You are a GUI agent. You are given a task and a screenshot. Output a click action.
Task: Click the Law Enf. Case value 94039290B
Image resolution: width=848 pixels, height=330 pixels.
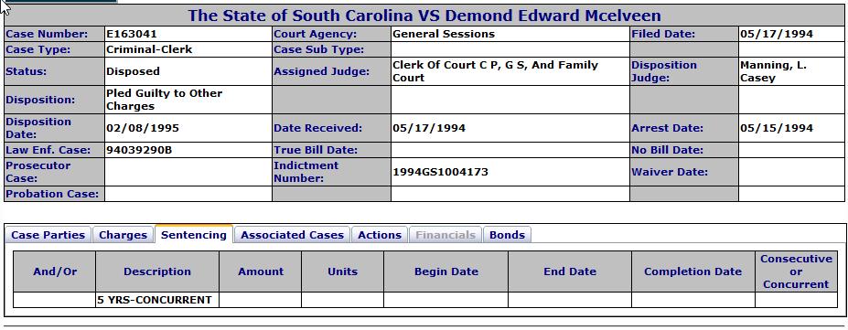pos(139,150)
